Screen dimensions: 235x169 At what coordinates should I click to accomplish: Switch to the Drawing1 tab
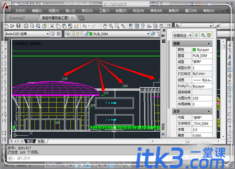[x=17, y=18]
